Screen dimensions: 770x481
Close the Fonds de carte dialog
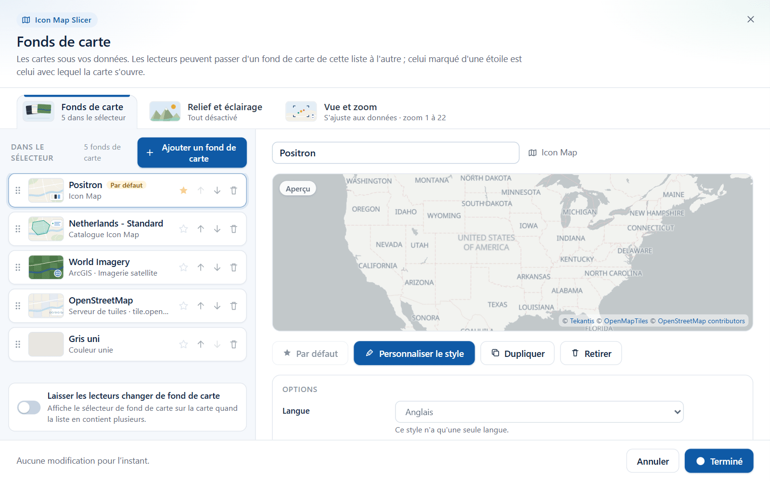[x=751, y=19]
